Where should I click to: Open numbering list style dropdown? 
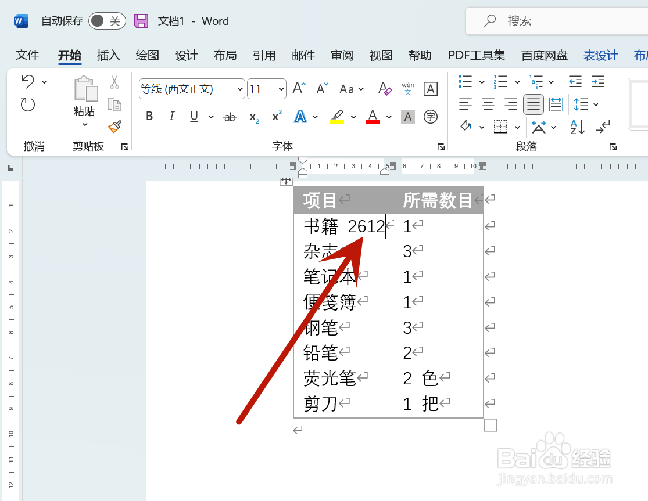(517, 82)
